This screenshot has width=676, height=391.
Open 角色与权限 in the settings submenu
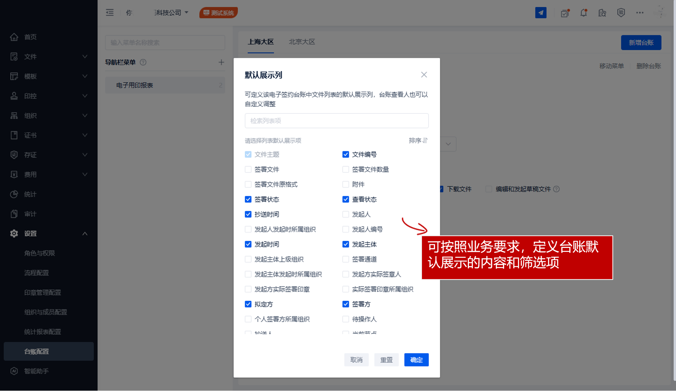(40, 253)
